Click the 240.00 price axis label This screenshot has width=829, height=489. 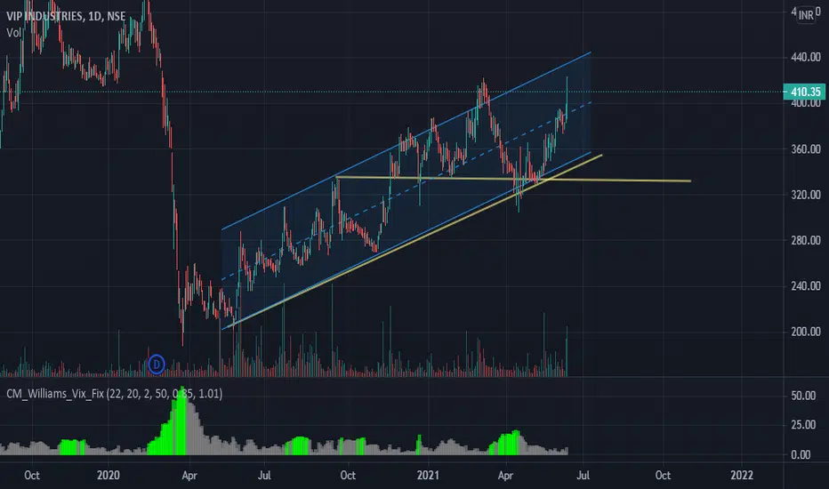(x=806, y=286)
